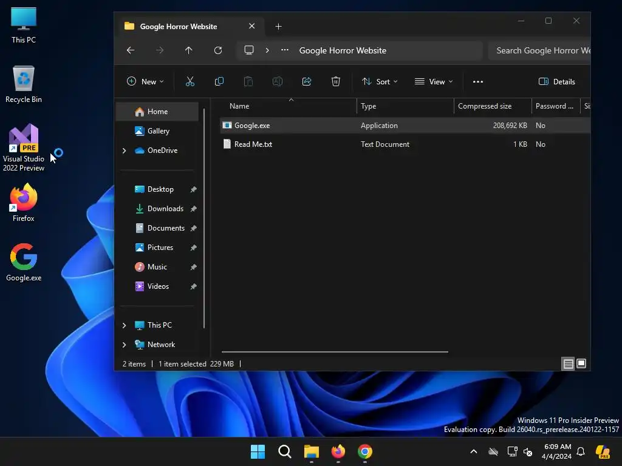The image size is (622, 466).
Task: Open Windows Start menu
Action: 258,451
